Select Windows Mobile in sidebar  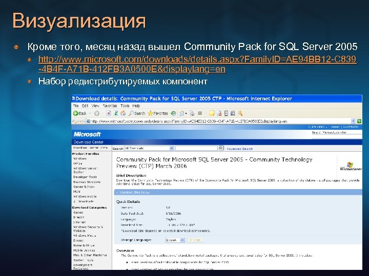pos(85,197)
